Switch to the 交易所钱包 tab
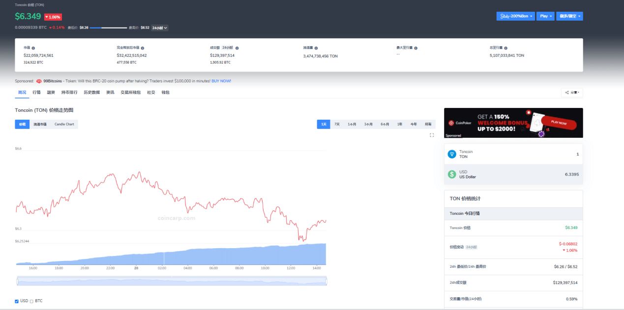Viewport: 624px width, 310px height. click(130, 92)
